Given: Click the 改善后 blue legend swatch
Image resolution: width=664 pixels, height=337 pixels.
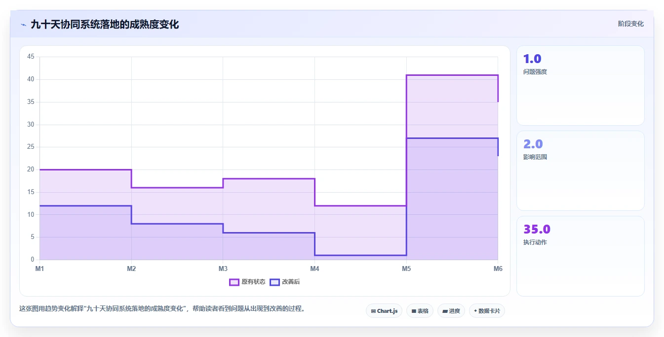Looking at the screenshot, I should [274, 282].
